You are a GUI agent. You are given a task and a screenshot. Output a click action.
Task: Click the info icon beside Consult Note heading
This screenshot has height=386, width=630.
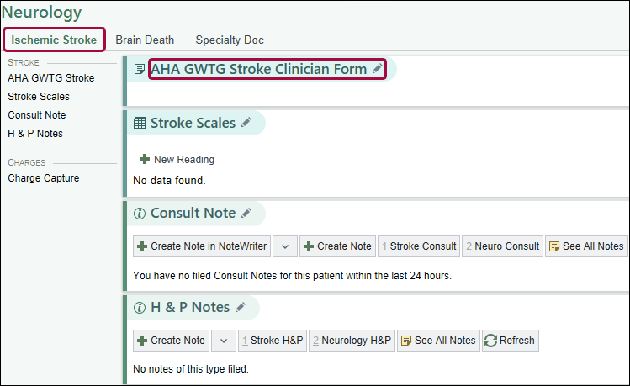tap(140, 214)
